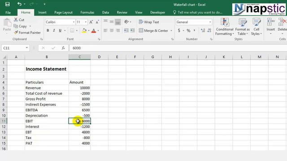Switch to the Formulas tab
Viewport: 287px width, 161px height.
(x=87, y=13)
